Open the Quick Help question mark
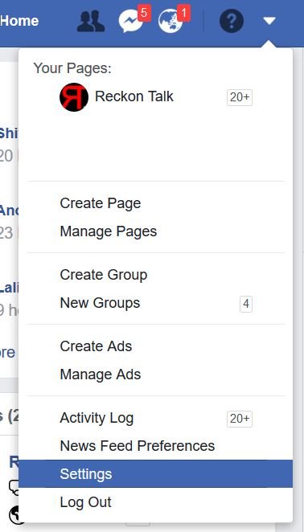Screen dimensions: 304x532 232,21
